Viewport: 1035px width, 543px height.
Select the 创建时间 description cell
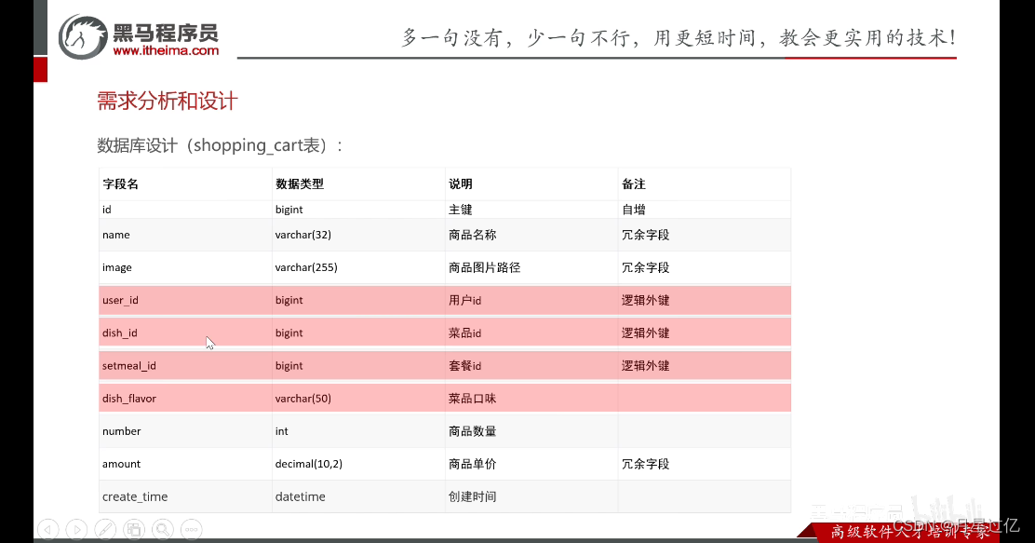pyautogui.click(x=531, y=496)
